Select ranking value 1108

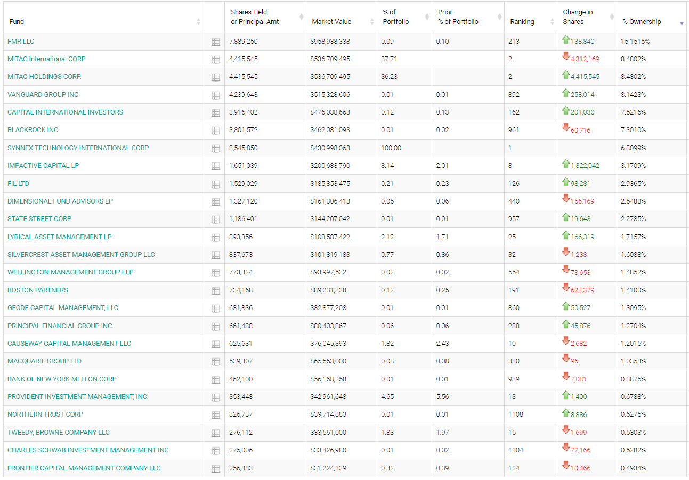[516, 414]
